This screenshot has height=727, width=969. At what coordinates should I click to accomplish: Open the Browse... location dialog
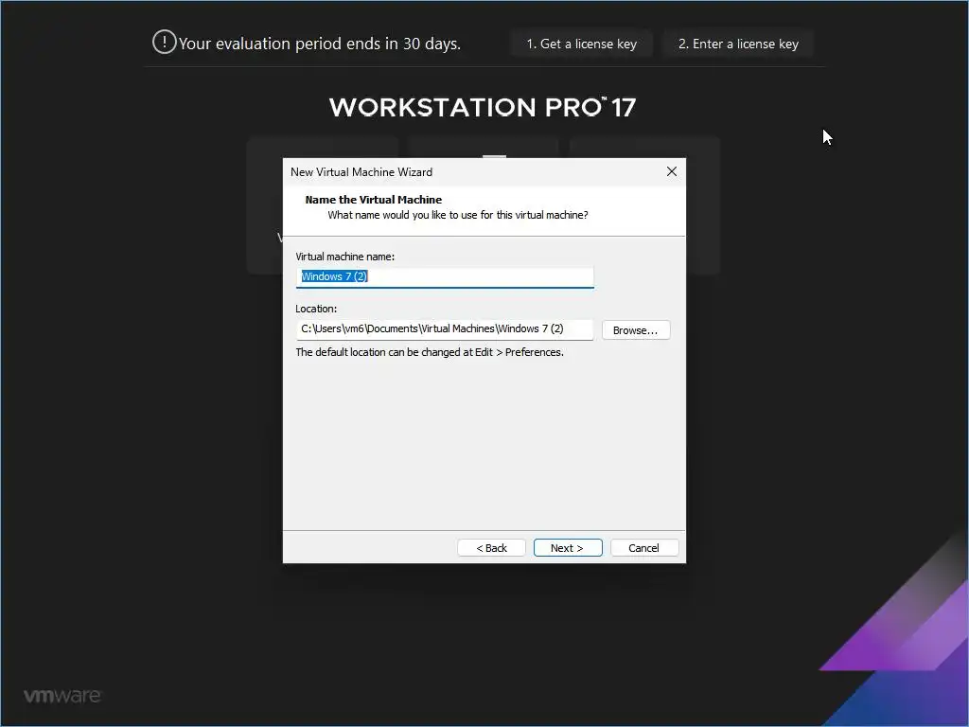tap(636, 330)
